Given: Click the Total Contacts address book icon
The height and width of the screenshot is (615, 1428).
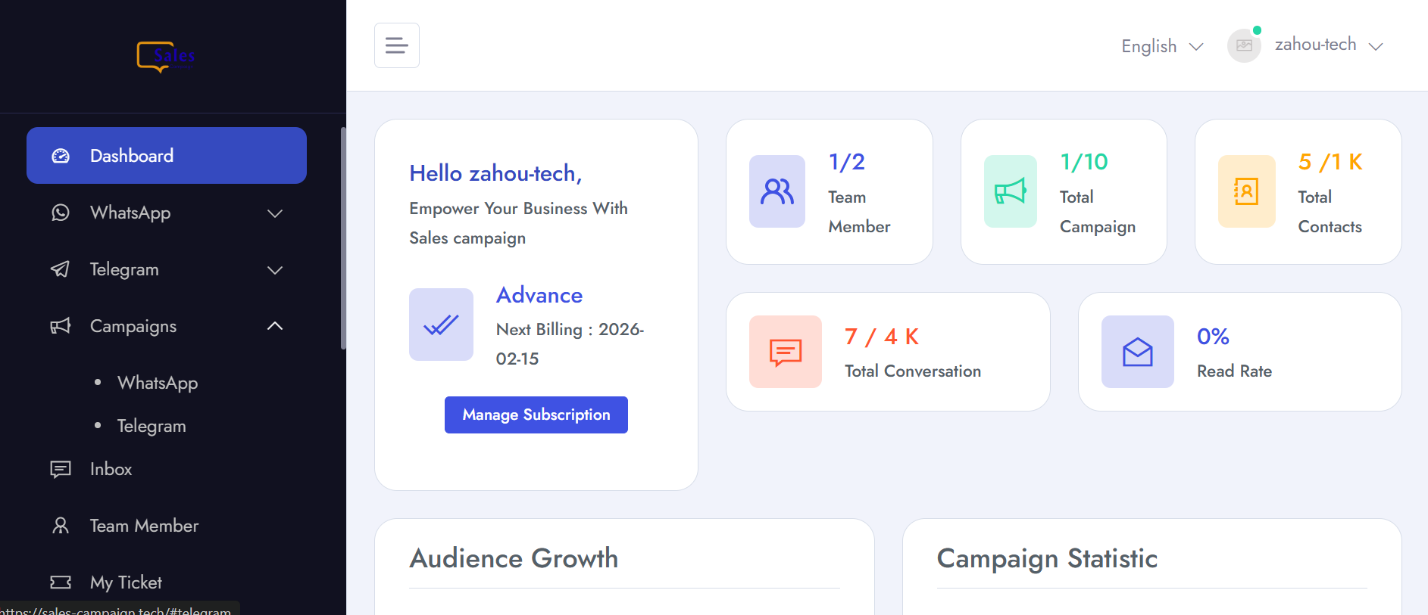Looking at the screenshot, I should (x=1246, y=191).
